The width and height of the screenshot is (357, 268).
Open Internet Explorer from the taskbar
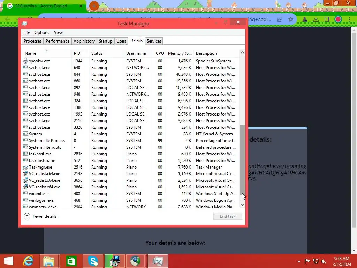tap(28, 261)
